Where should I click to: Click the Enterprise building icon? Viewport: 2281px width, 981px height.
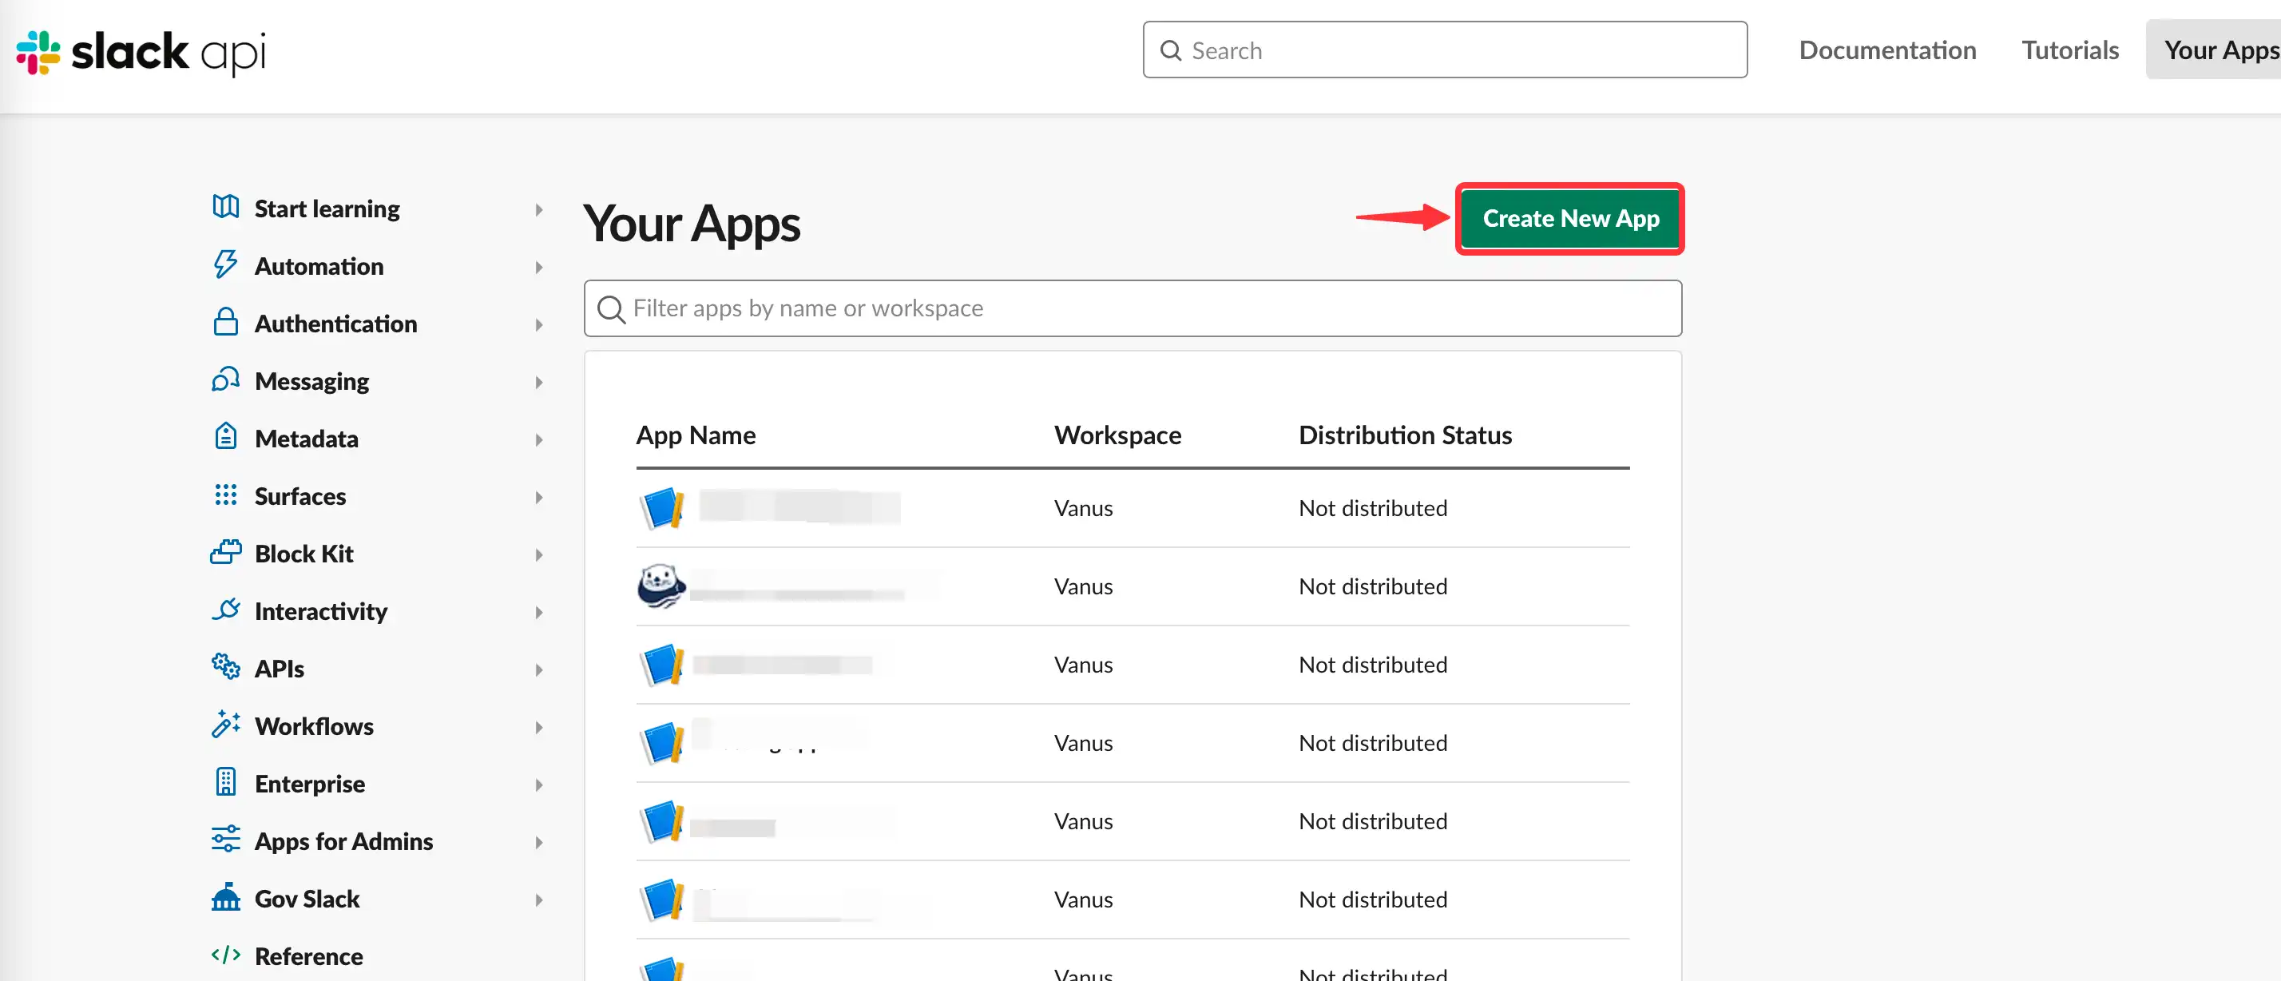pos(226,782)
